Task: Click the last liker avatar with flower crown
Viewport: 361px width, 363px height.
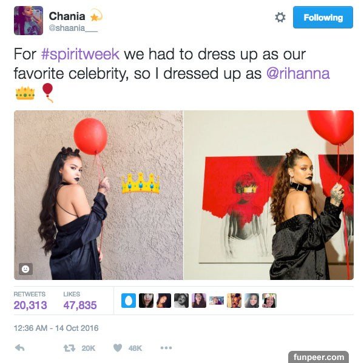Action: pyautogui.click(x=269, y=301)
